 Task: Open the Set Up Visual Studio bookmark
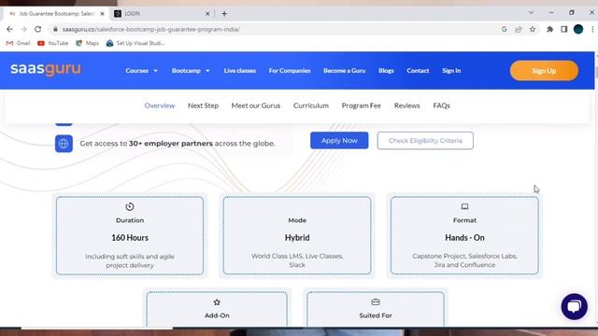pos(135,44)
